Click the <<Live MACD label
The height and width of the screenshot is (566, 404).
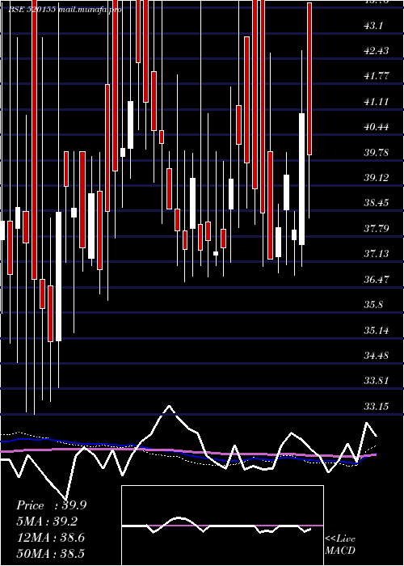(x=340, y=545)
